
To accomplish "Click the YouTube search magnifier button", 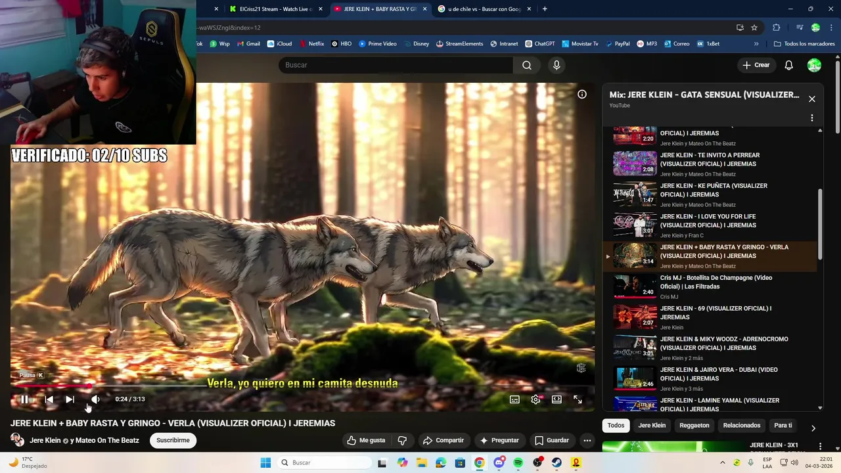I will coord(527,65).
